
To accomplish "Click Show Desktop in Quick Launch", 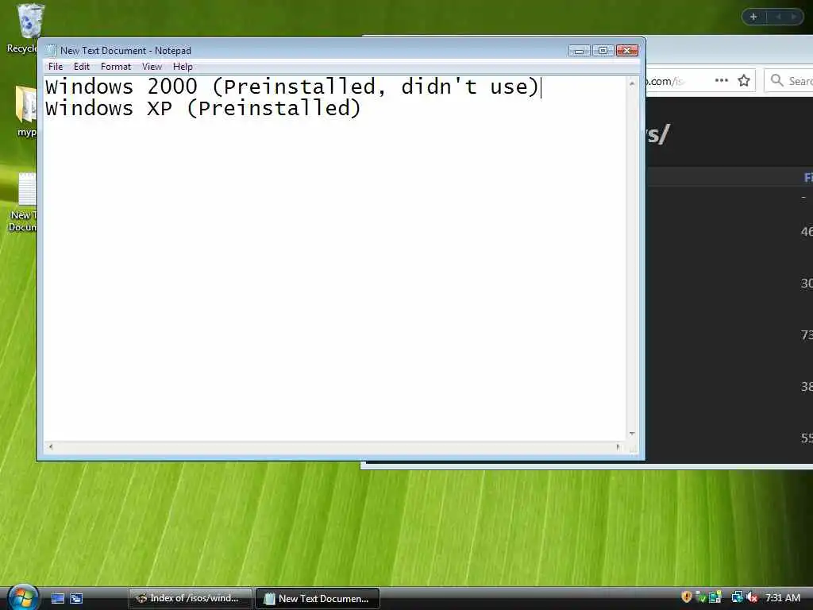I will pyautogui.click(x=57, y=598).
